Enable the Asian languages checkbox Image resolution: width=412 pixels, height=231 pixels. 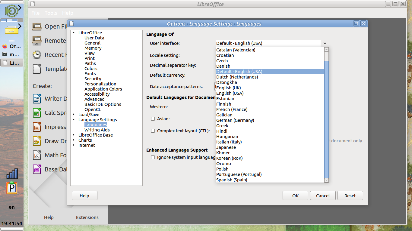(x=153, y=119)
